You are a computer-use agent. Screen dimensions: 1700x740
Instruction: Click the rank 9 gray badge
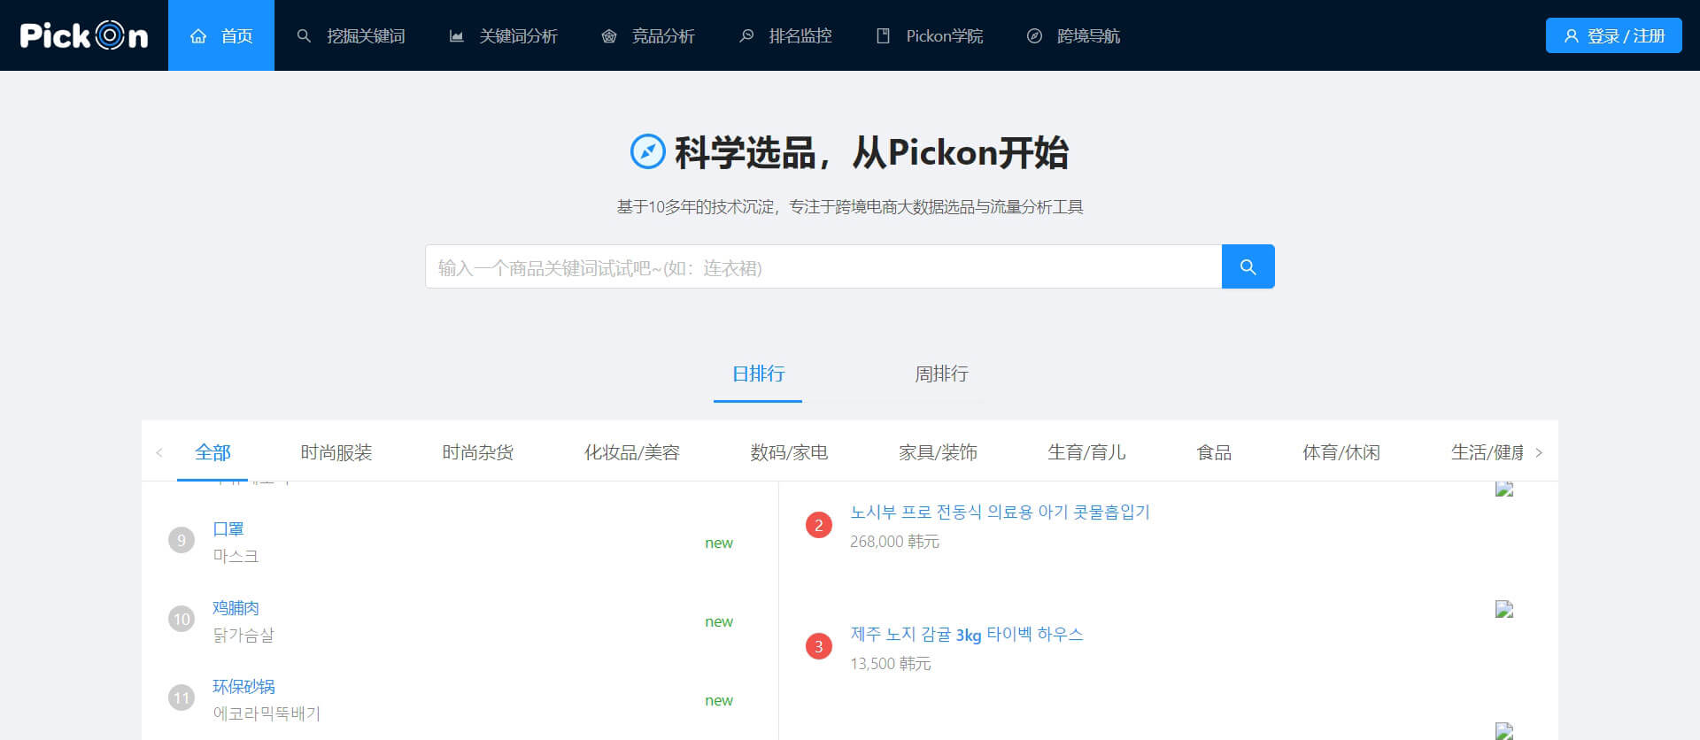tap(182, 540)
